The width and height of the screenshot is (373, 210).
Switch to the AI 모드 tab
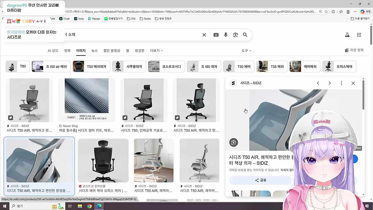(x=53, y=50)
